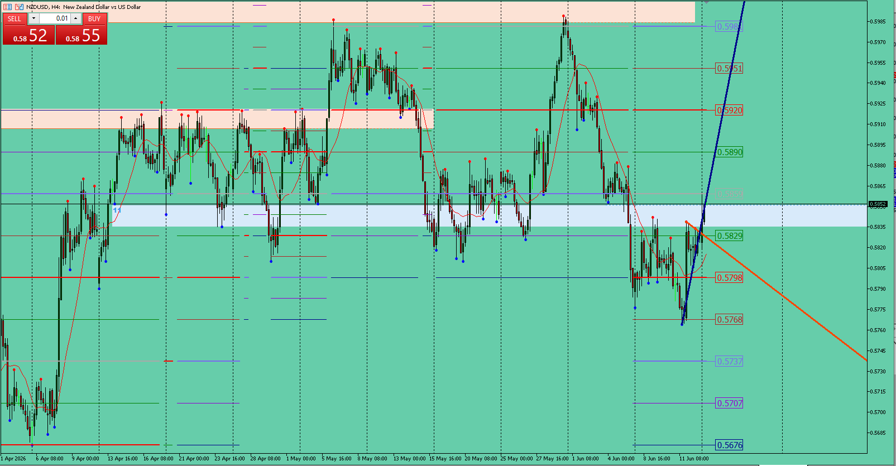The image size is (896, 466).
Task: Buy at ask price 0.5855
Action: point(82,35)
